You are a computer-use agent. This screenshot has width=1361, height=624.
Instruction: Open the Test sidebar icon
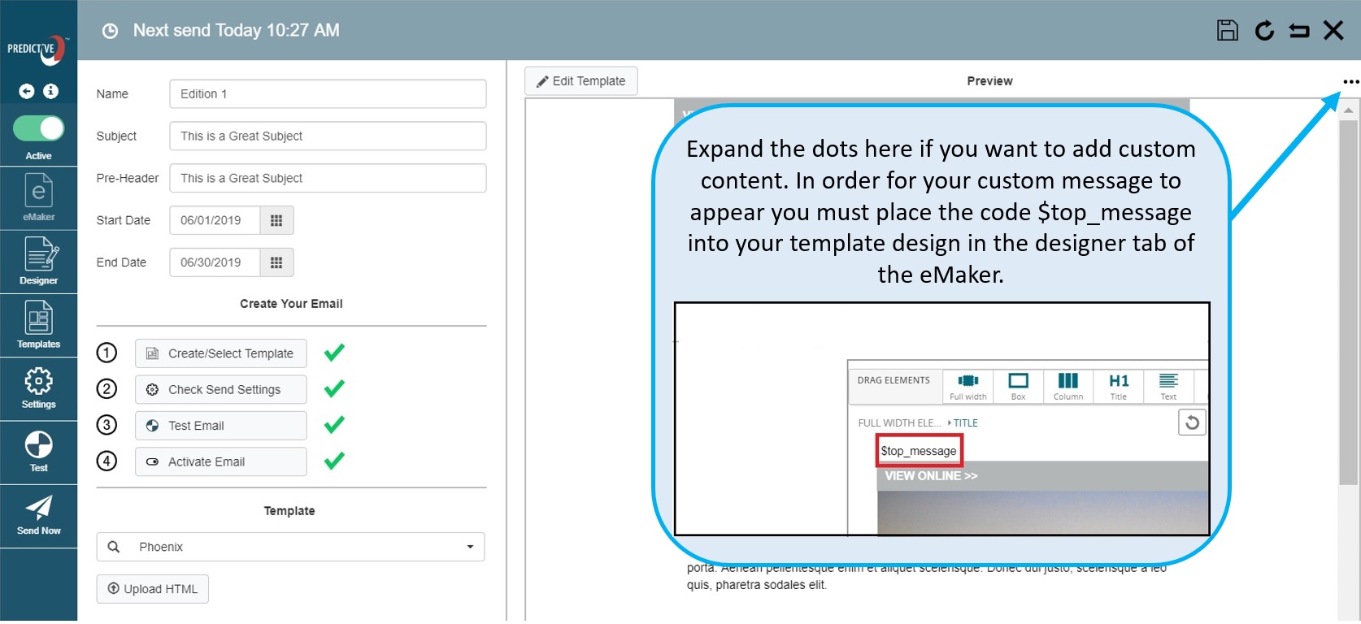pyautogui.click(x=39, y=452)
